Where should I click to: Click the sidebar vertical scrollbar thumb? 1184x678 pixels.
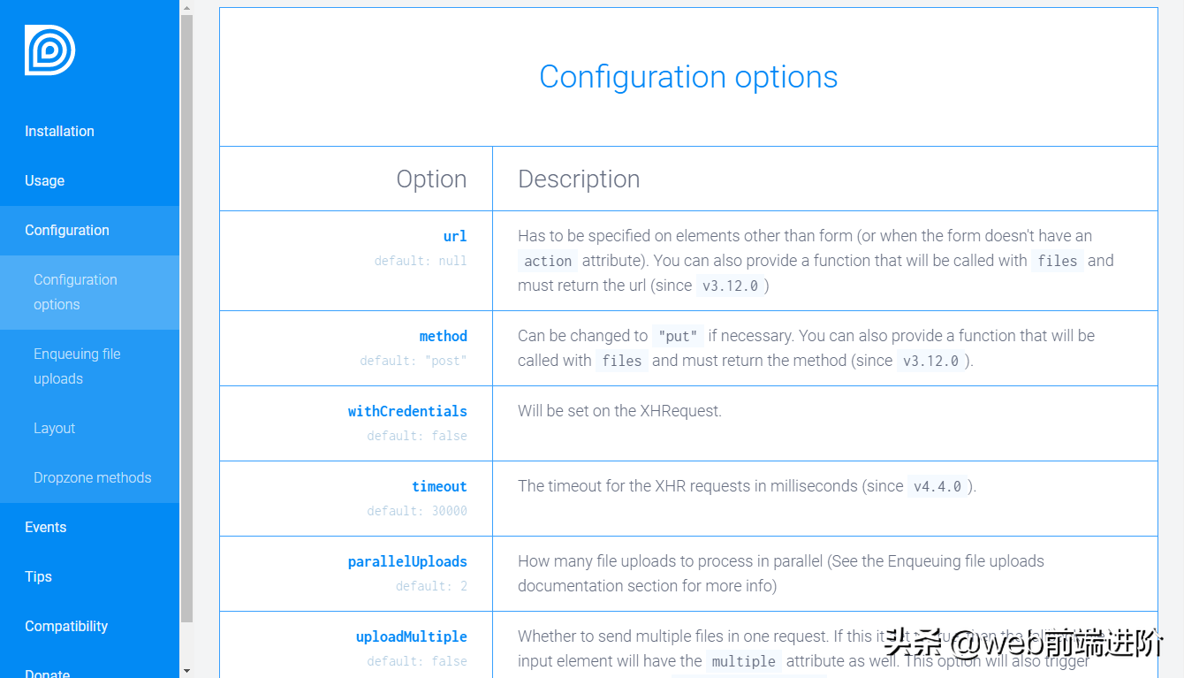click(x=186, y=318)
